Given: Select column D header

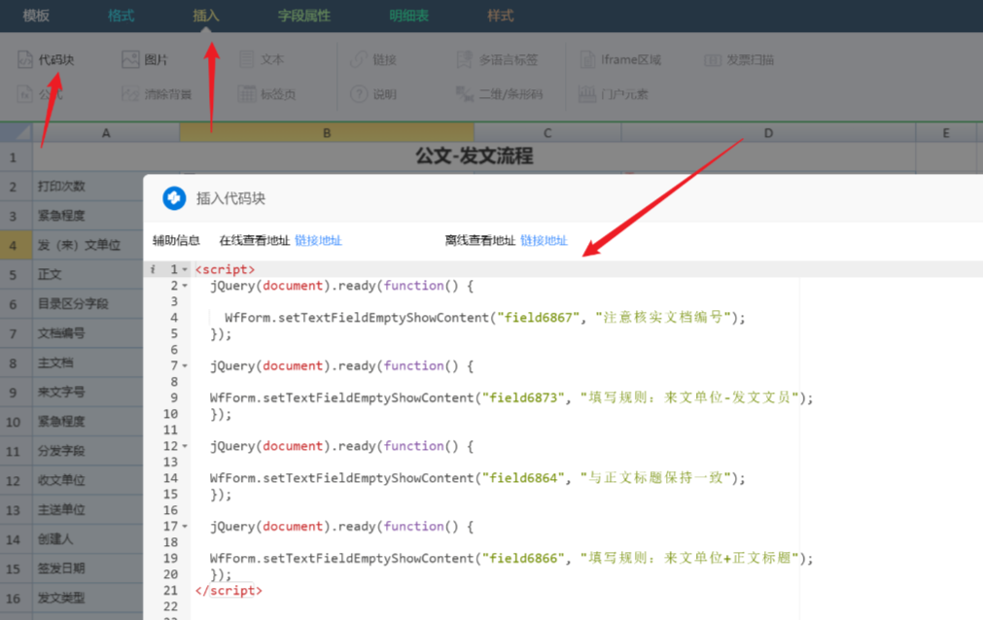Looking at the screenshot, I should point(768,133).
